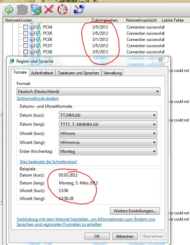Tick the checkbox for PC06
Image resolution: width=190 pixels, height=245 pixels.
pyautogui.click(x=26, y=39)
